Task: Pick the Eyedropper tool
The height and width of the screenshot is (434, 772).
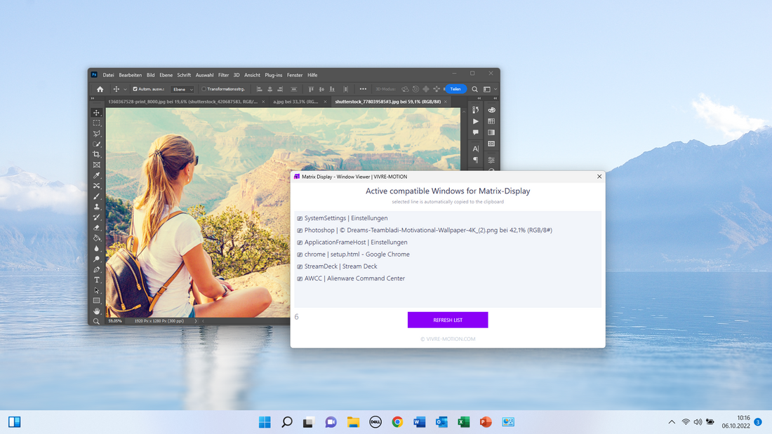Action: coord(97,175)
